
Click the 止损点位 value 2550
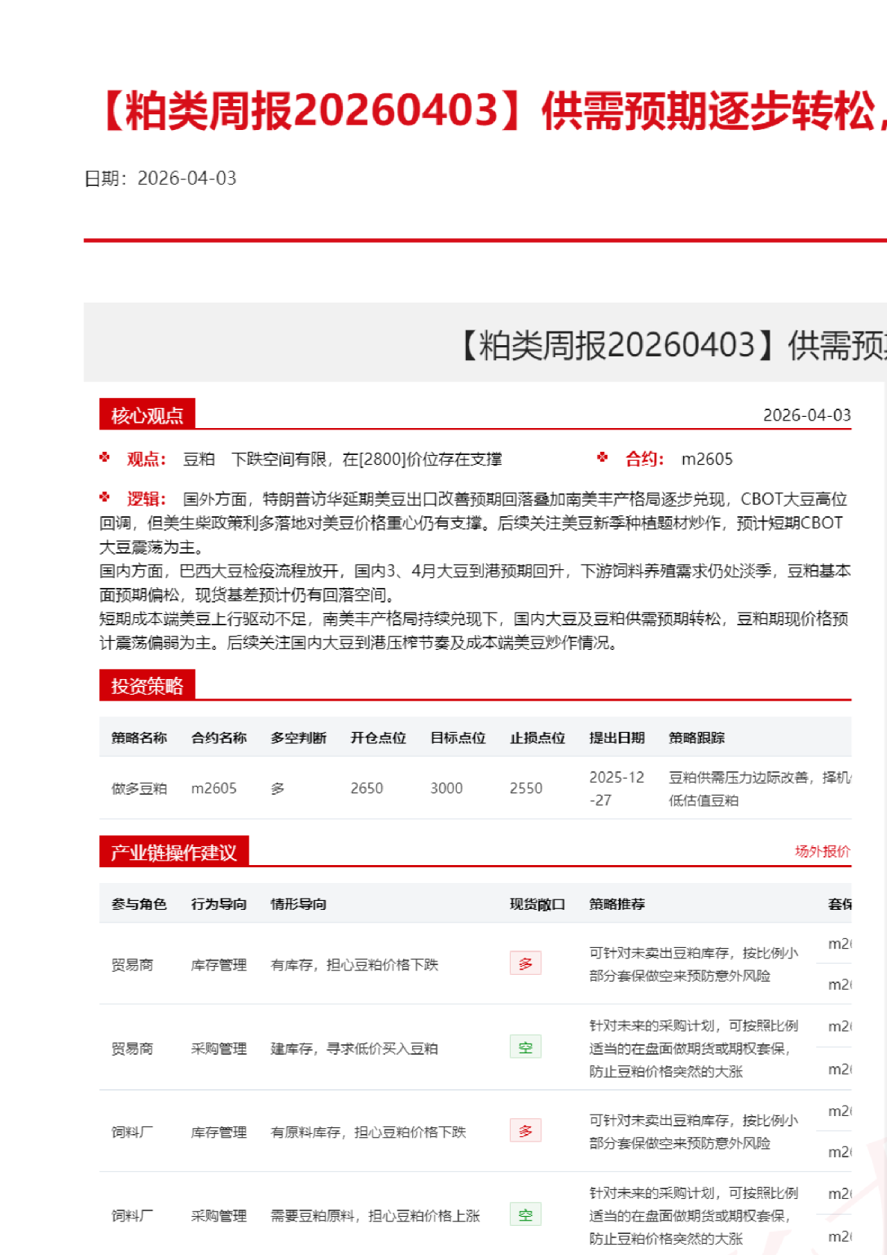[526, 789]
